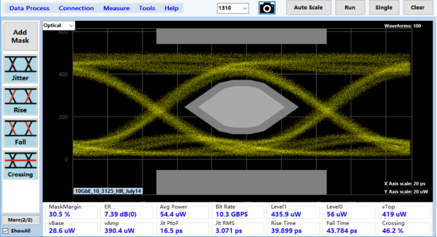Select the Rise time measurement icon

pyautogui.click(x=20, y=101)
